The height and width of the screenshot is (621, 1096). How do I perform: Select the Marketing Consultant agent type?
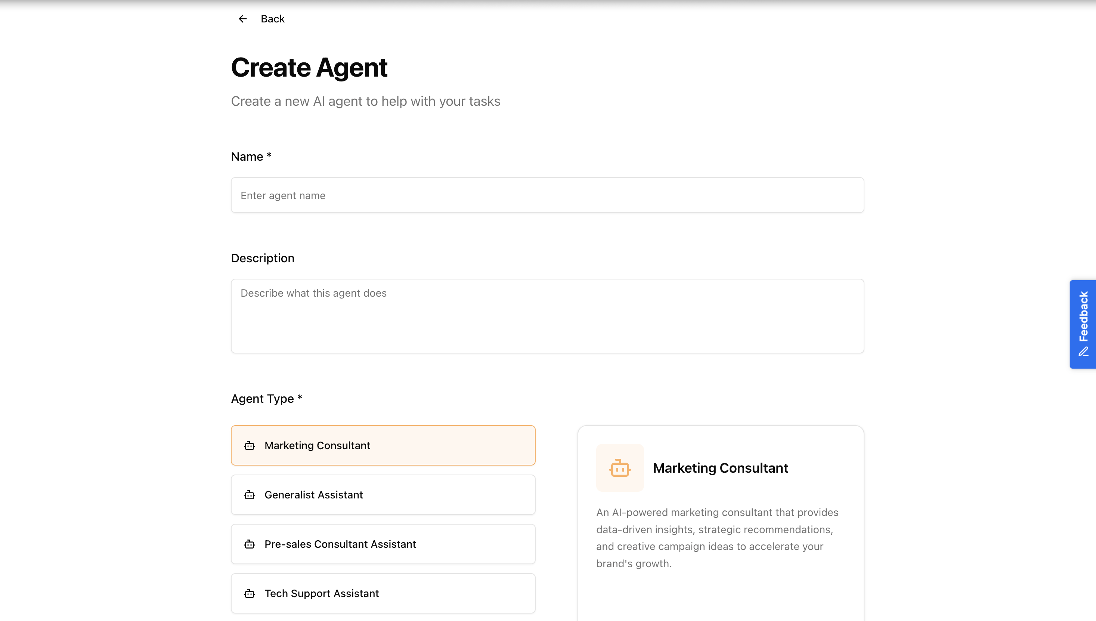click(383, 445)
